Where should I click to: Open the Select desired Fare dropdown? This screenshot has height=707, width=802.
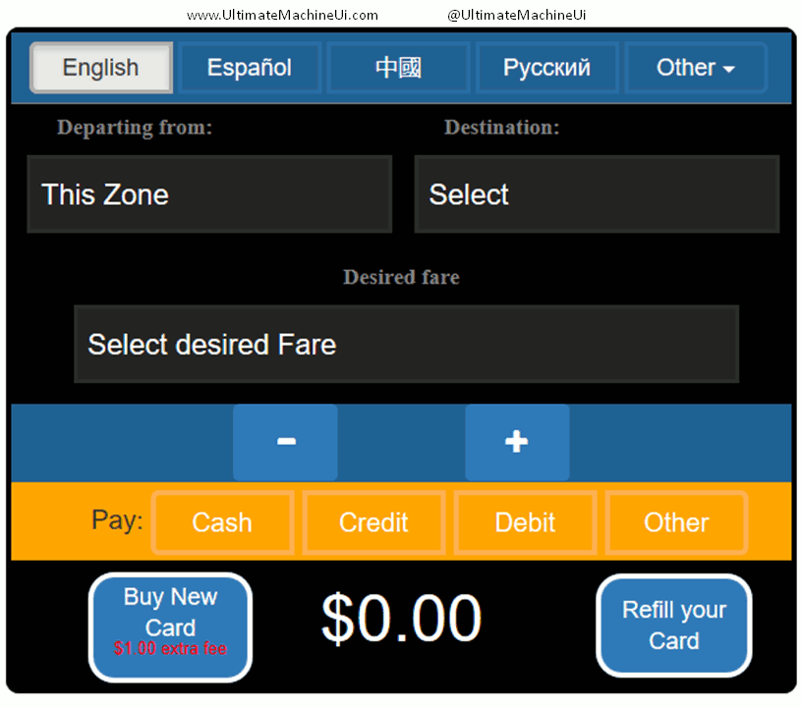(x=406, y=345)
